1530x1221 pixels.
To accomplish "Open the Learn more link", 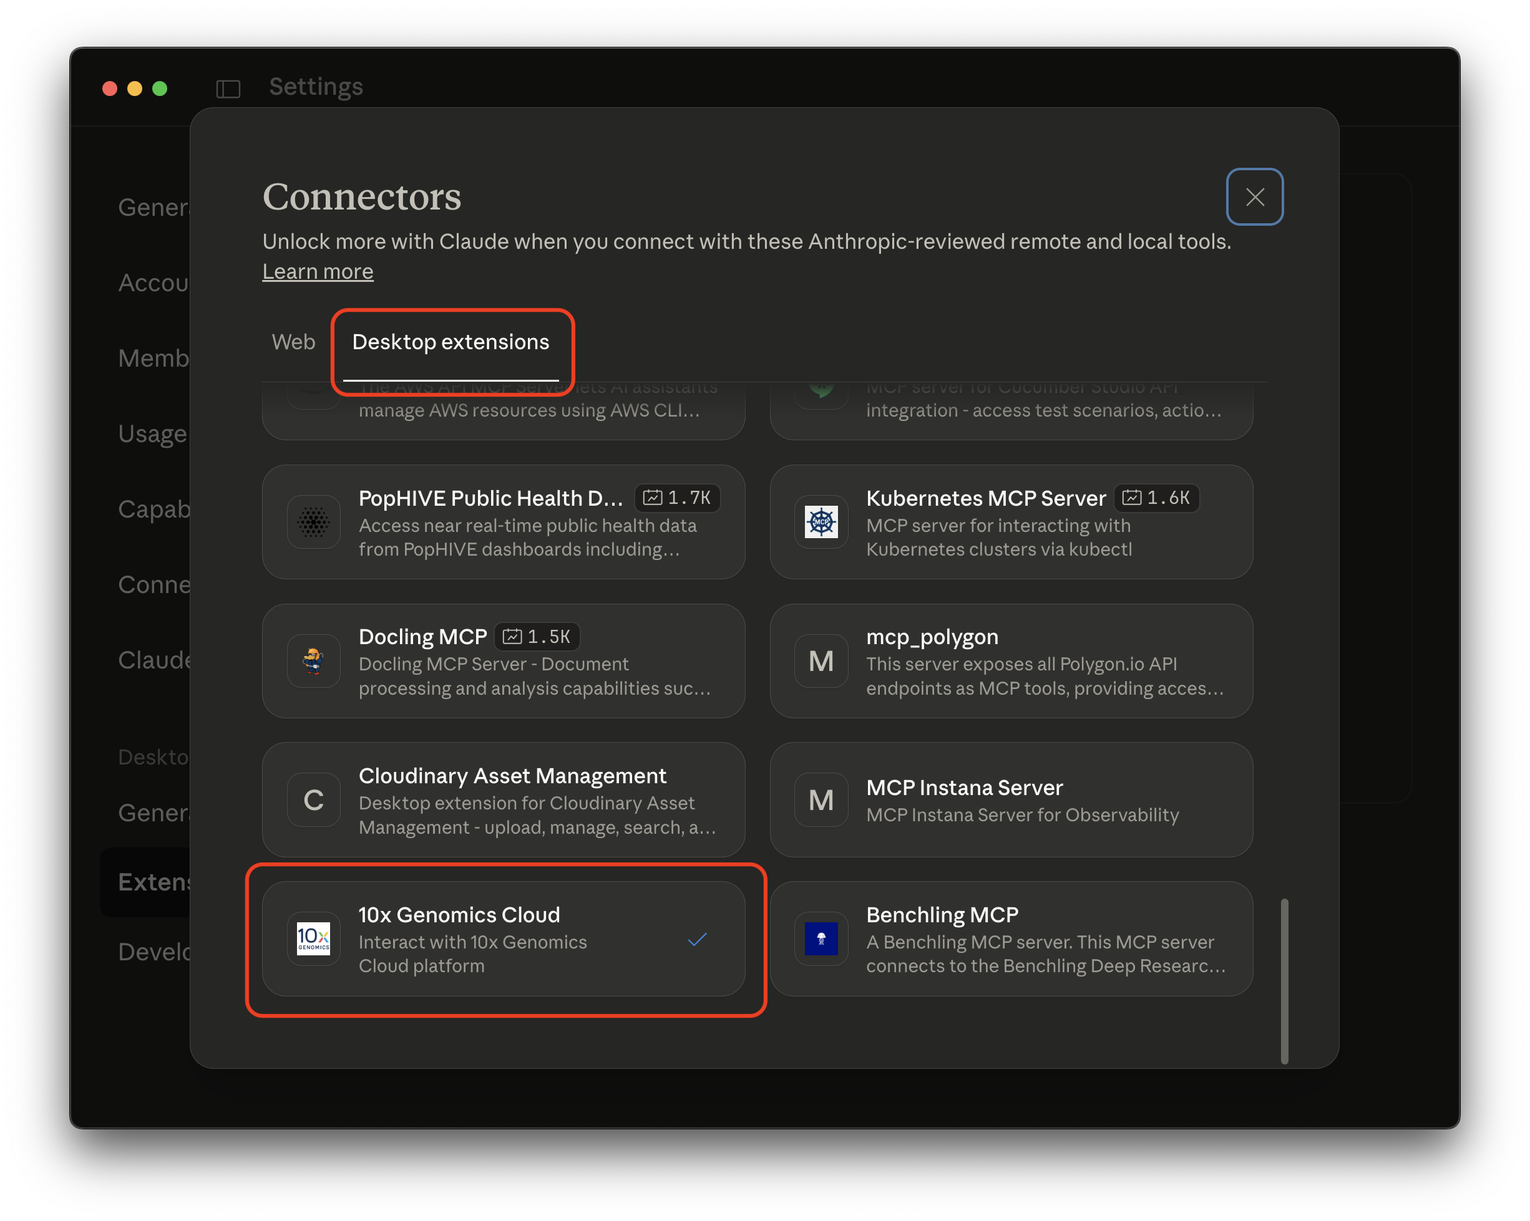I will point(317,271).
